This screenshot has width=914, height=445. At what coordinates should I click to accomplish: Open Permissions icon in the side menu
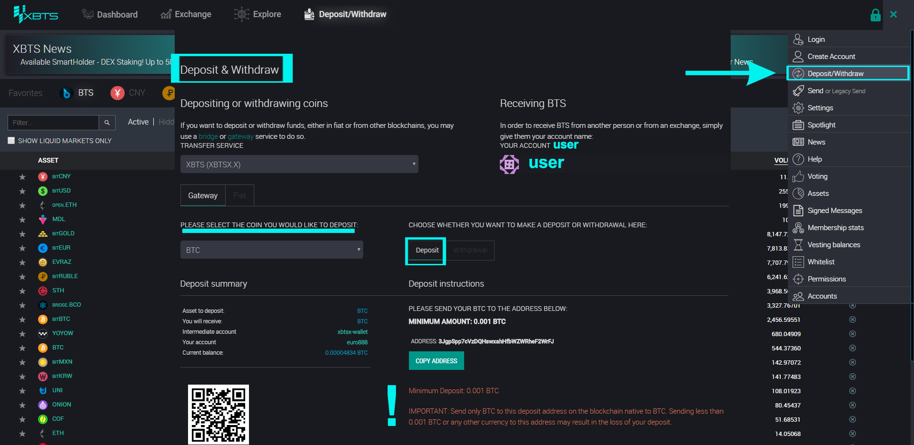point(798,279)
